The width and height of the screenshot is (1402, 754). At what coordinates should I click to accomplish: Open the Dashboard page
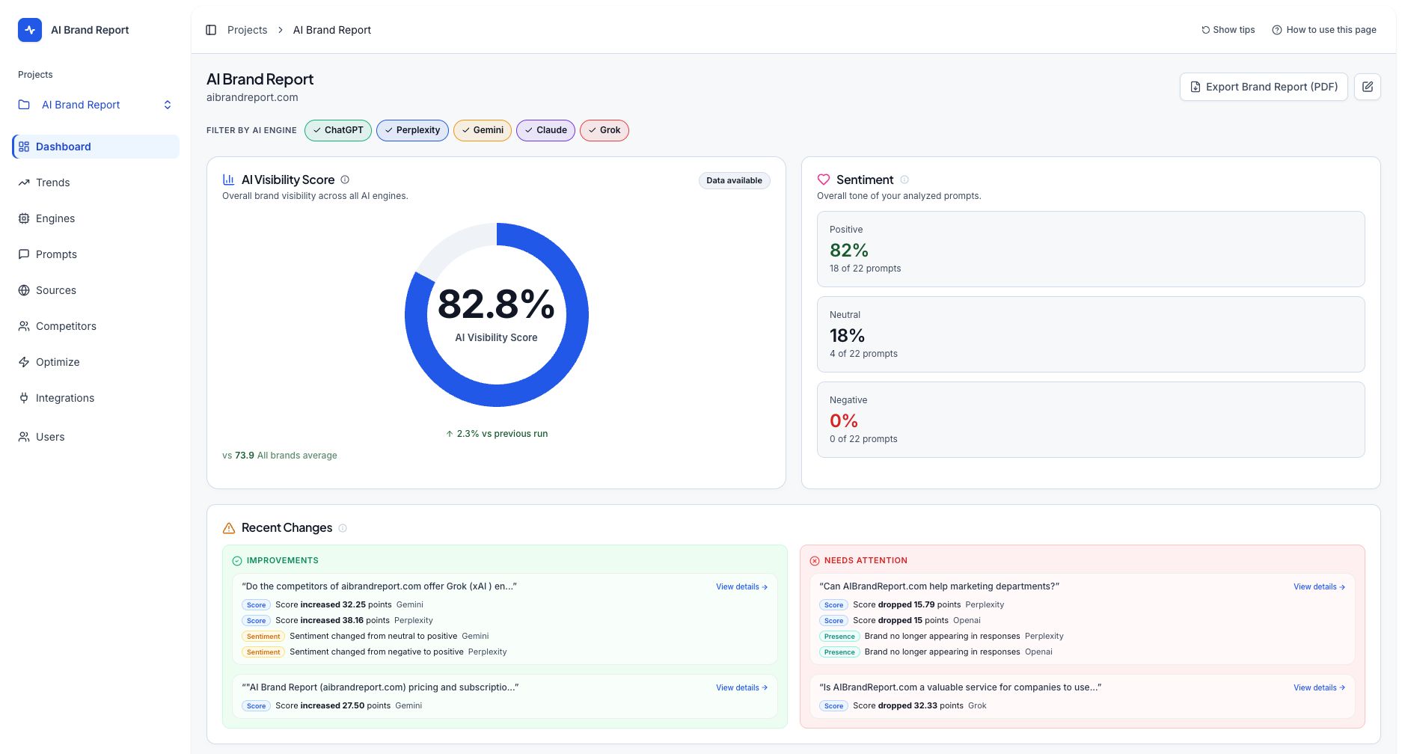[x=96, y=147]
